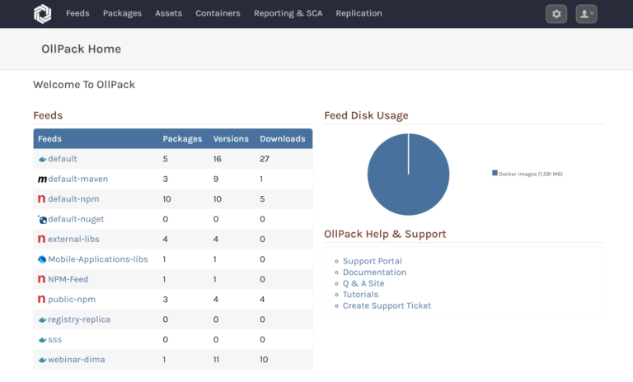Click the OllPack logo in the navbar
Image resolution: width=633 pixels, height=382 pixels.
click(42, 14)
